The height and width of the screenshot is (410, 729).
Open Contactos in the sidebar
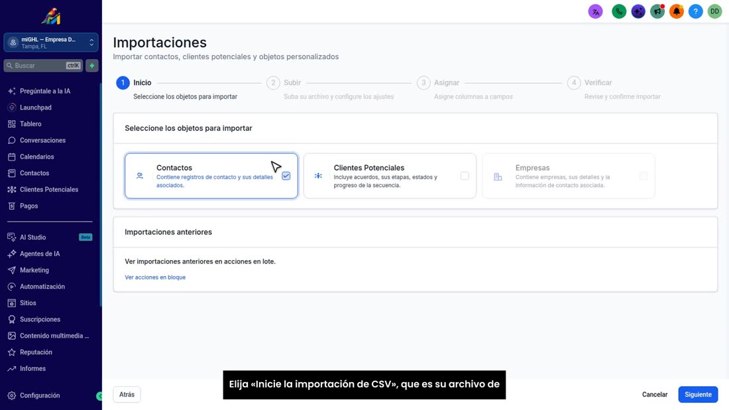[x=34, y=173]
